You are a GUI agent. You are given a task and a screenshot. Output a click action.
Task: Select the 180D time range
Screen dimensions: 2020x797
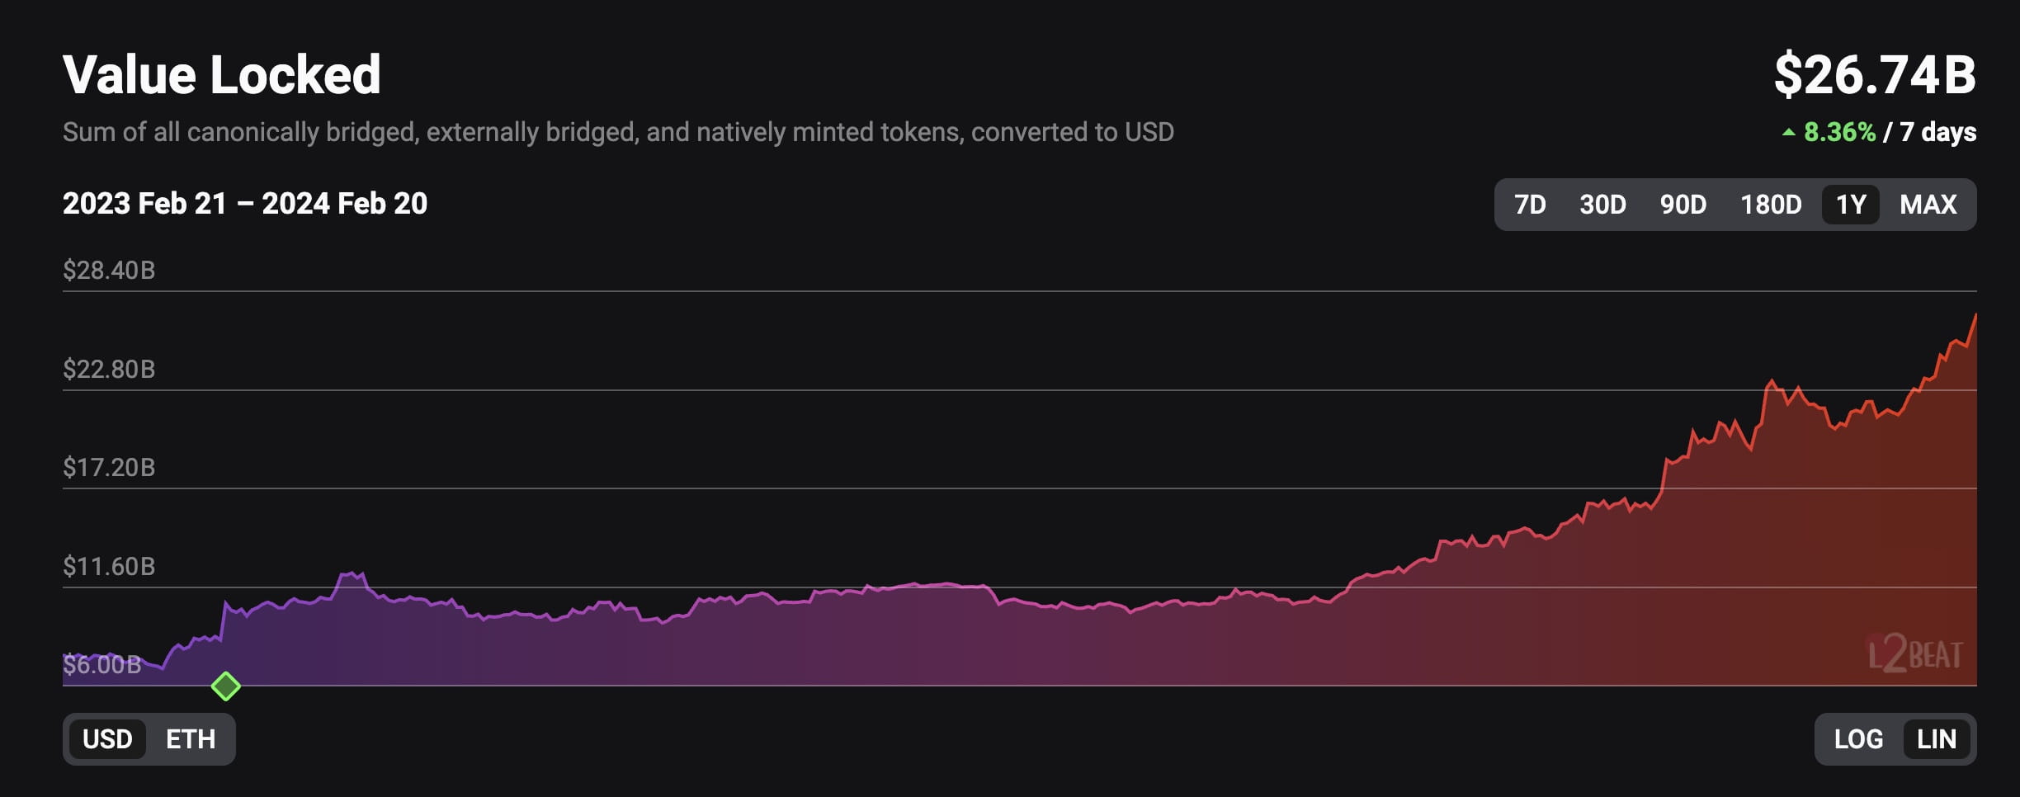tap(1771, 205)
